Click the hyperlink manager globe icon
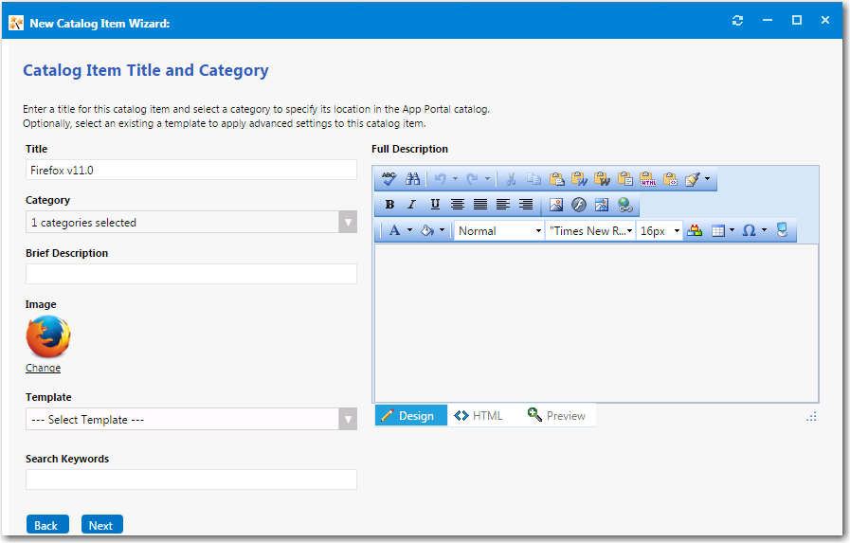Screen dimensions: 850x543 [624, 205]
